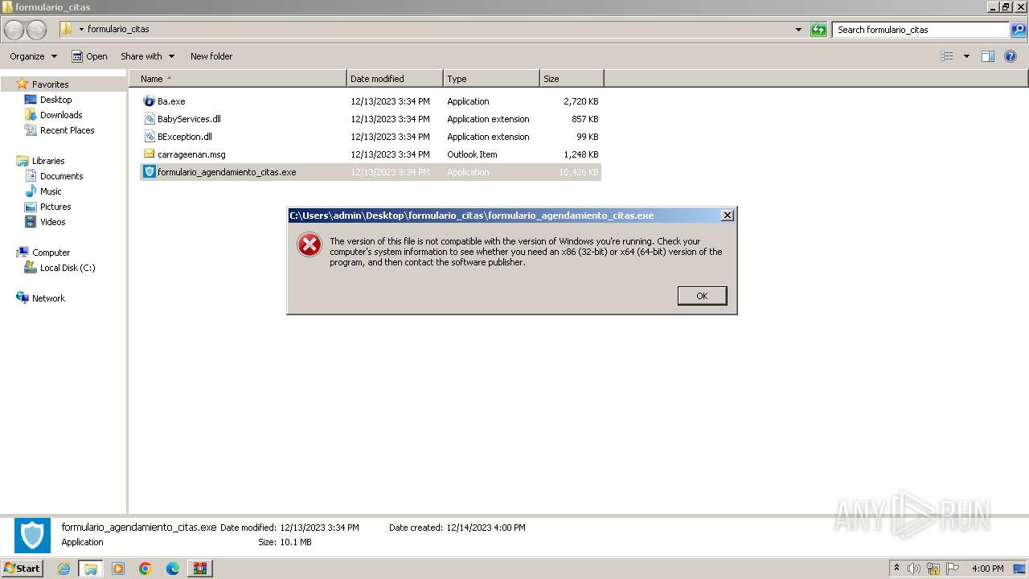Click the Back navigation arrow
The width and height of the screenshot is (1029, 579).
tap(14, 30)
